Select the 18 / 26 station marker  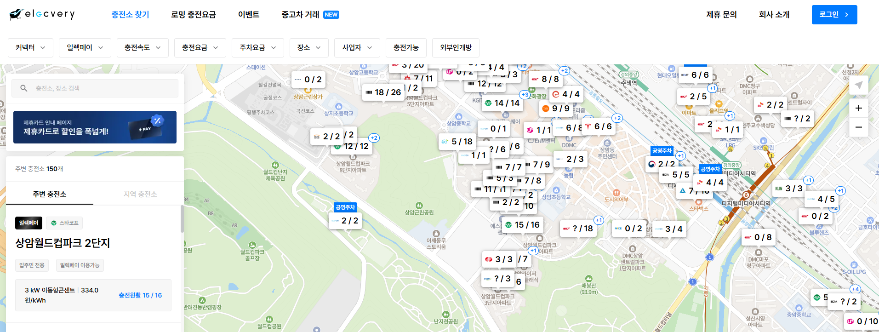click(383, 92)
